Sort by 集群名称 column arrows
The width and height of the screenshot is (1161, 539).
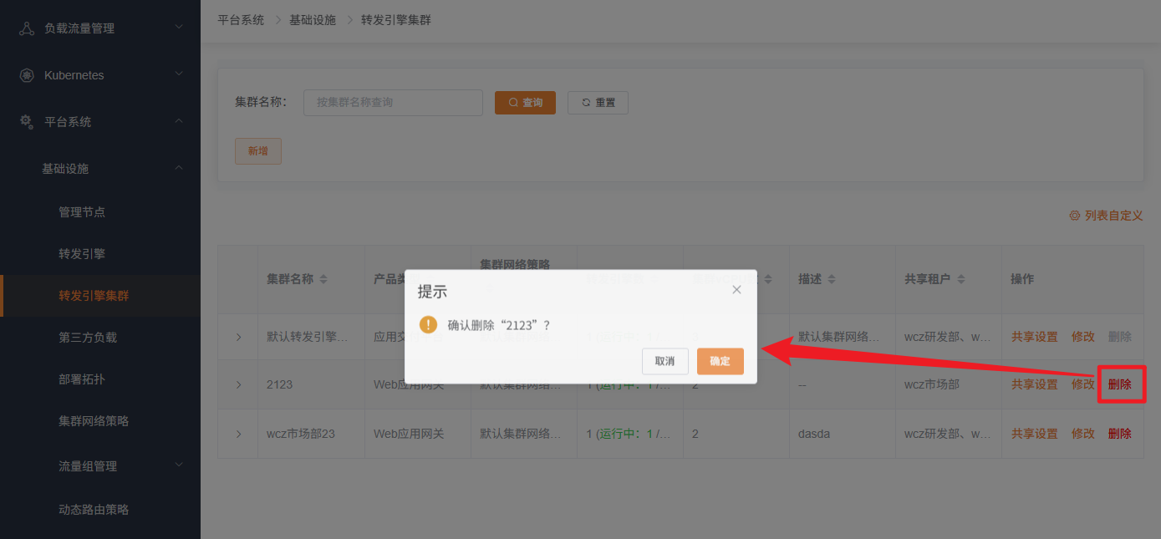(323, 279)
